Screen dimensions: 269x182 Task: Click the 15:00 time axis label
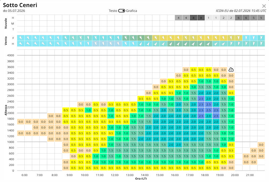pos(160,175)
